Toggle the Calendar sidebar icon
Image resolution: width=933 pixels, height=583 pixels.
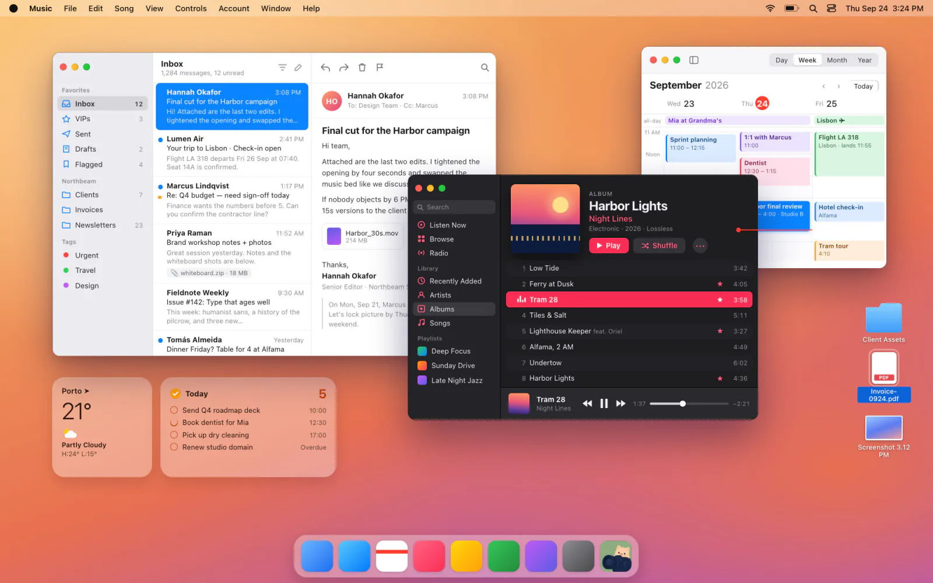coord(694,60)
